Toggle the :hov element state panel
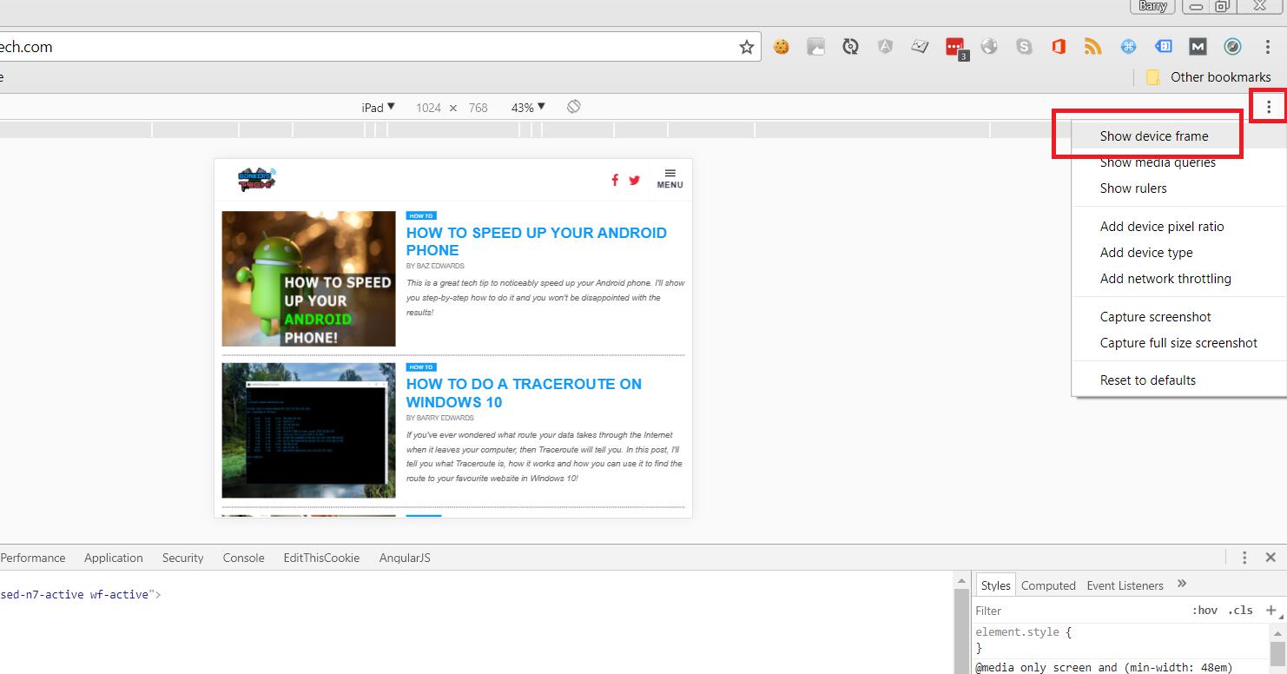 pos(1205,610)
